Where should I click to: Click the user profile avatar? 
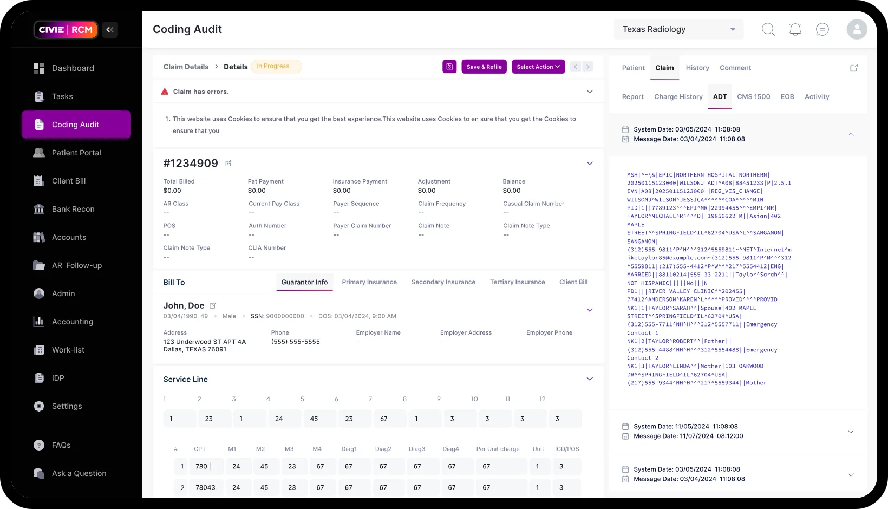coord(857,29)
